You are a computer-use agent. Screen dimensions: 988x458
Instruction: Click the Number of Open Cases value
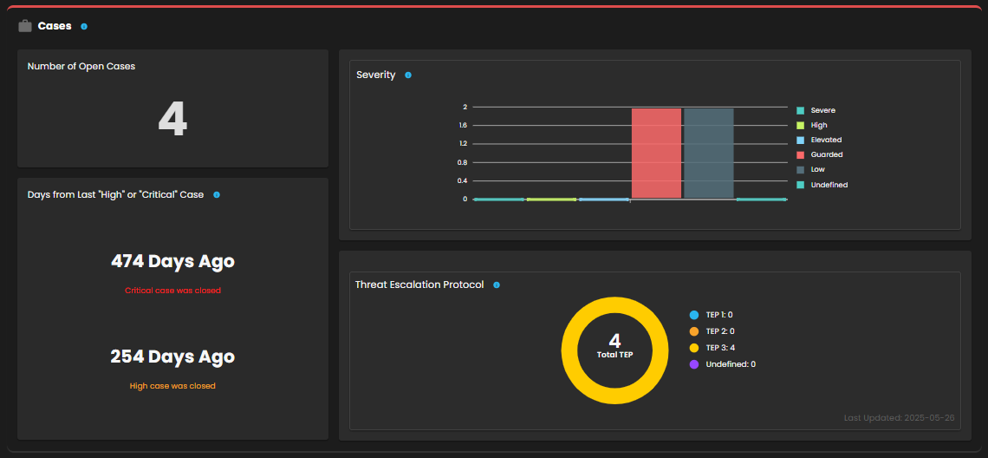(172, 120)
